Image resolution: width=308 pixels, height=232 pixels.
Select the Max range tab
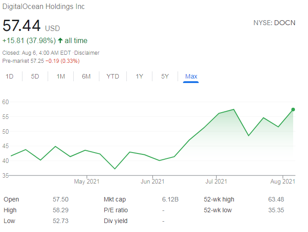tap(191, 76)
